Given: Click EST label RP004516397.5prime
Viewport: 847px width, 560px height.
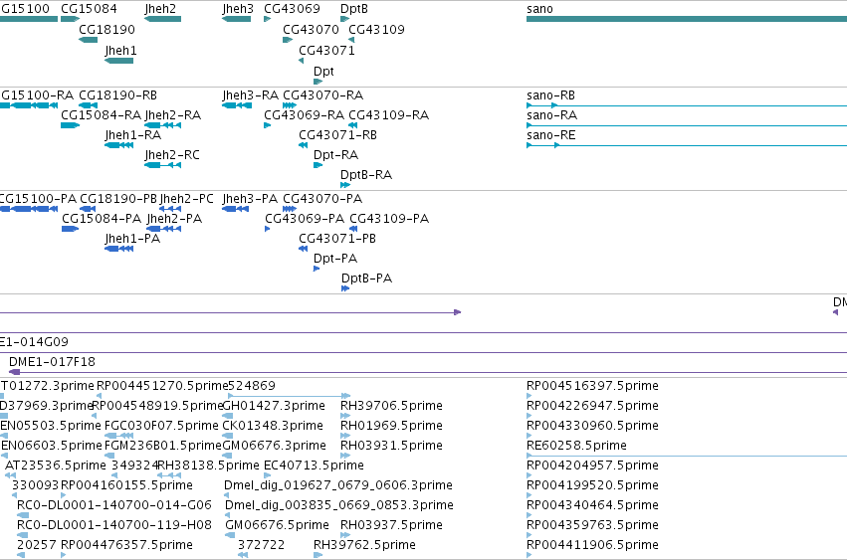Looking at the screenshot, I should click(x=592, y=386).
